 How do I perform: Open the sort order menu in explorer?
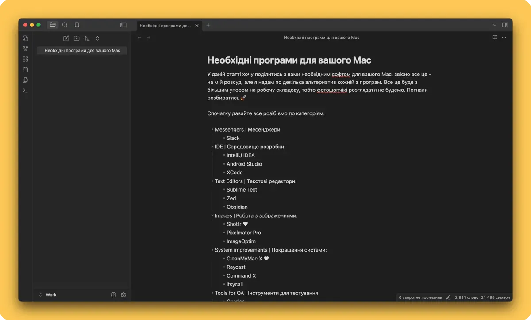tap(87, 38)
